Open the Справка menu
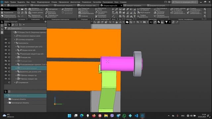The height and width of the screenshot is (119, 212). click(123, 2)
